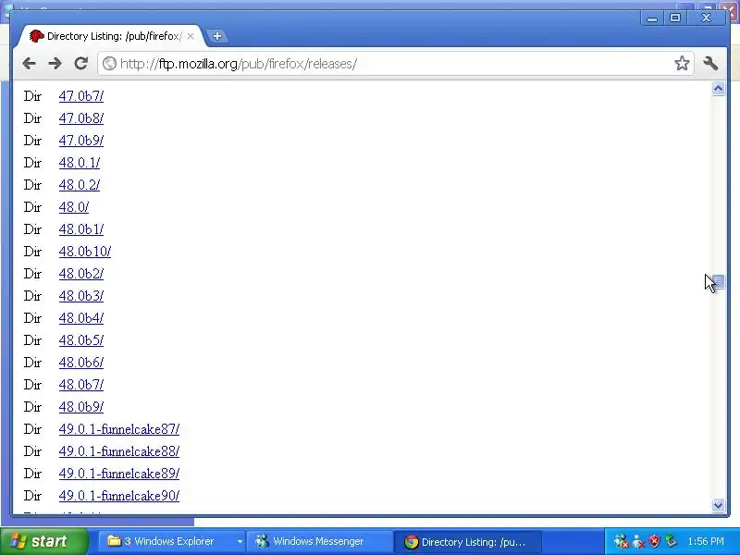The height and width of the screenshot is (555, 740).
Task: Maximize the browser window
Action: click(675, 18)
